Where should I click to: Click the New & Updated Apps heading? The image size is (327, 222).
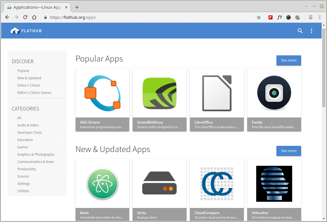113,149
